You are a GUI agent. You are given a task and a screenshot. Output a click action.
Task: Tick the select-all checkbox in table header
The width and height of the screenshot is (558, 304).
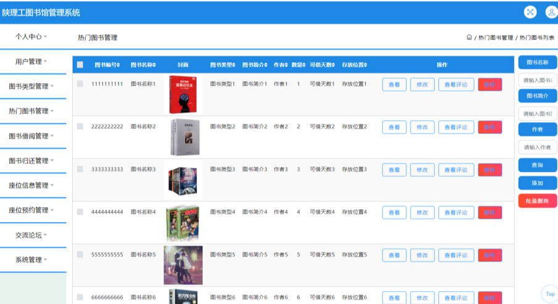[x=80, y=65]
